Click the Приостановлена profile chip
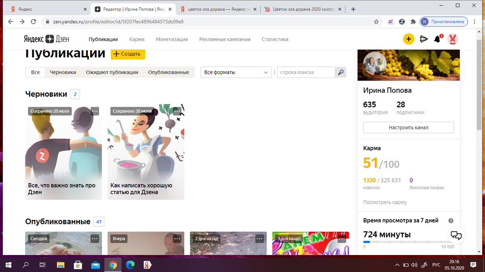Image resolution: width=485 pixels, height=272 pixels. [x=444, y=22]
